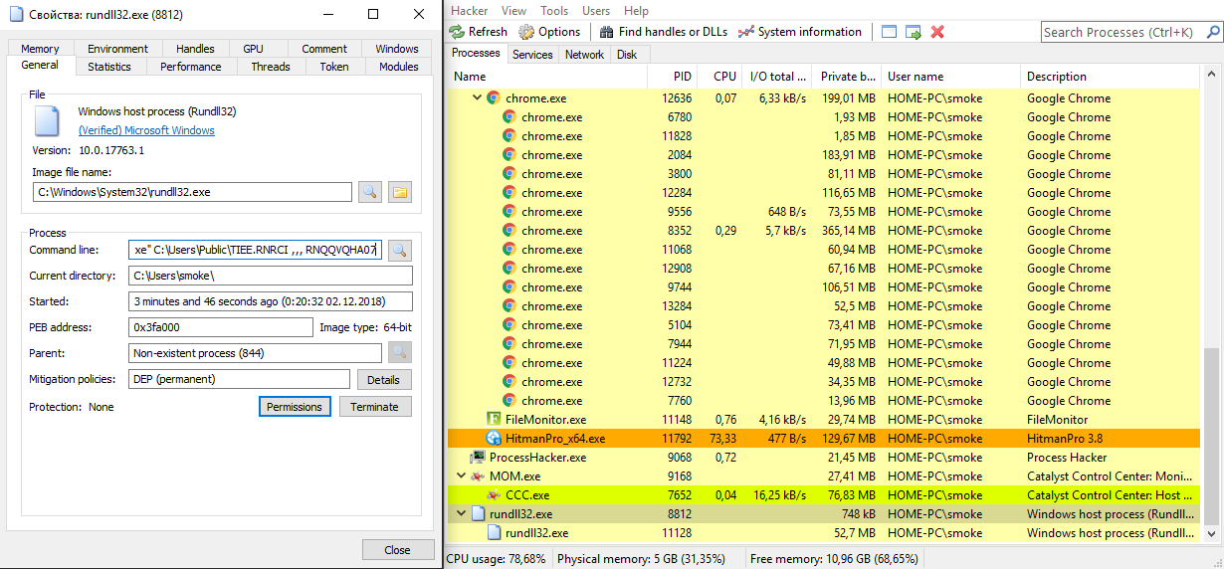Click the magnifier icon next to Image file name

click(x=370, y=192)
